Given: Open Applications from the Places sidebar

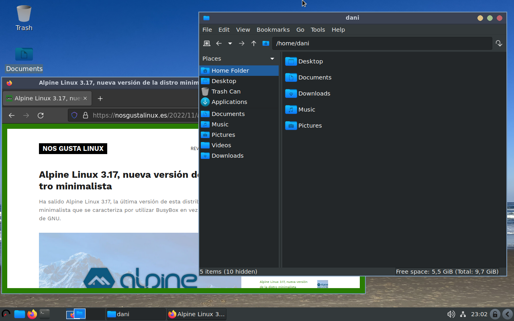Looking at the screenshot, I should coord(229,102).
